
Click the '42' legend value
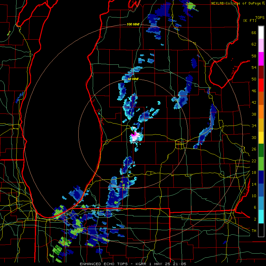click(x=254, y=103)
